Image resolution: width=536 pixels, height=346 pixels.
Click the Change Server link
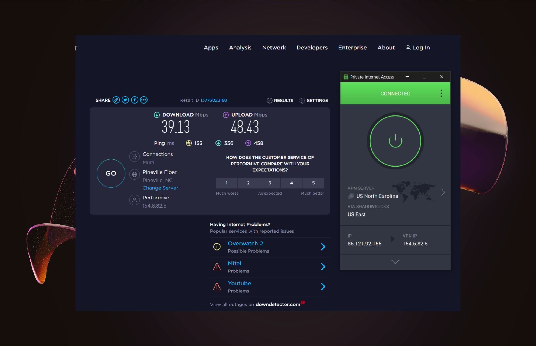coord(160,188)
